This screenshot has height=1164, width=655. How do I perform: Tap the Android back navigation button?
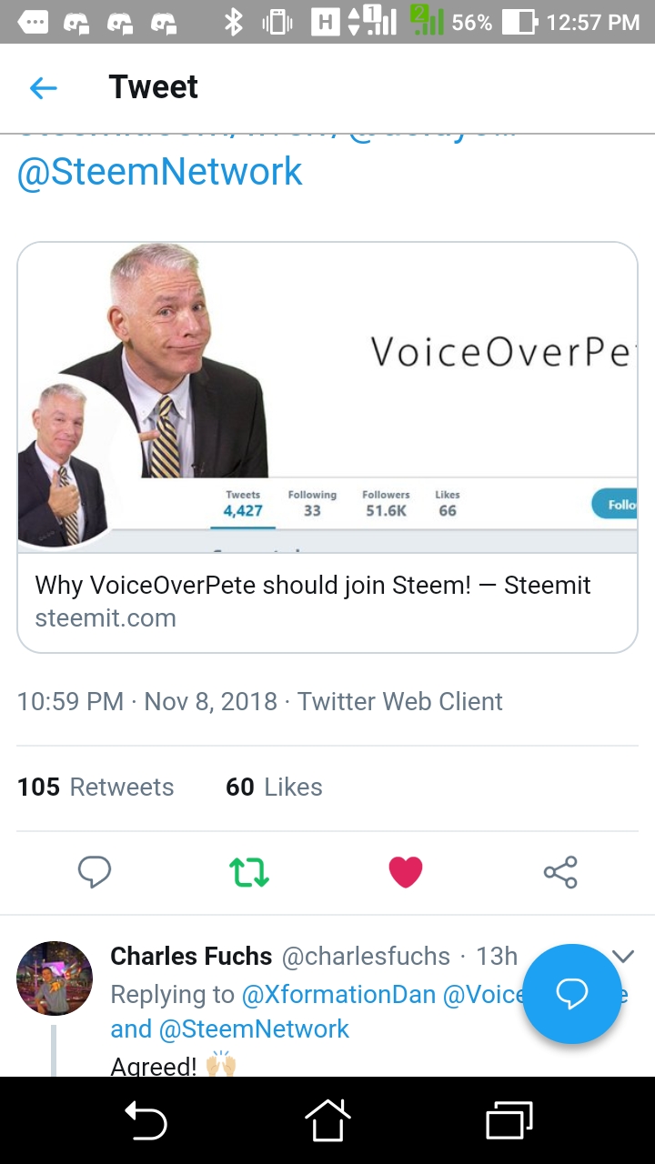coord(146,1120)
